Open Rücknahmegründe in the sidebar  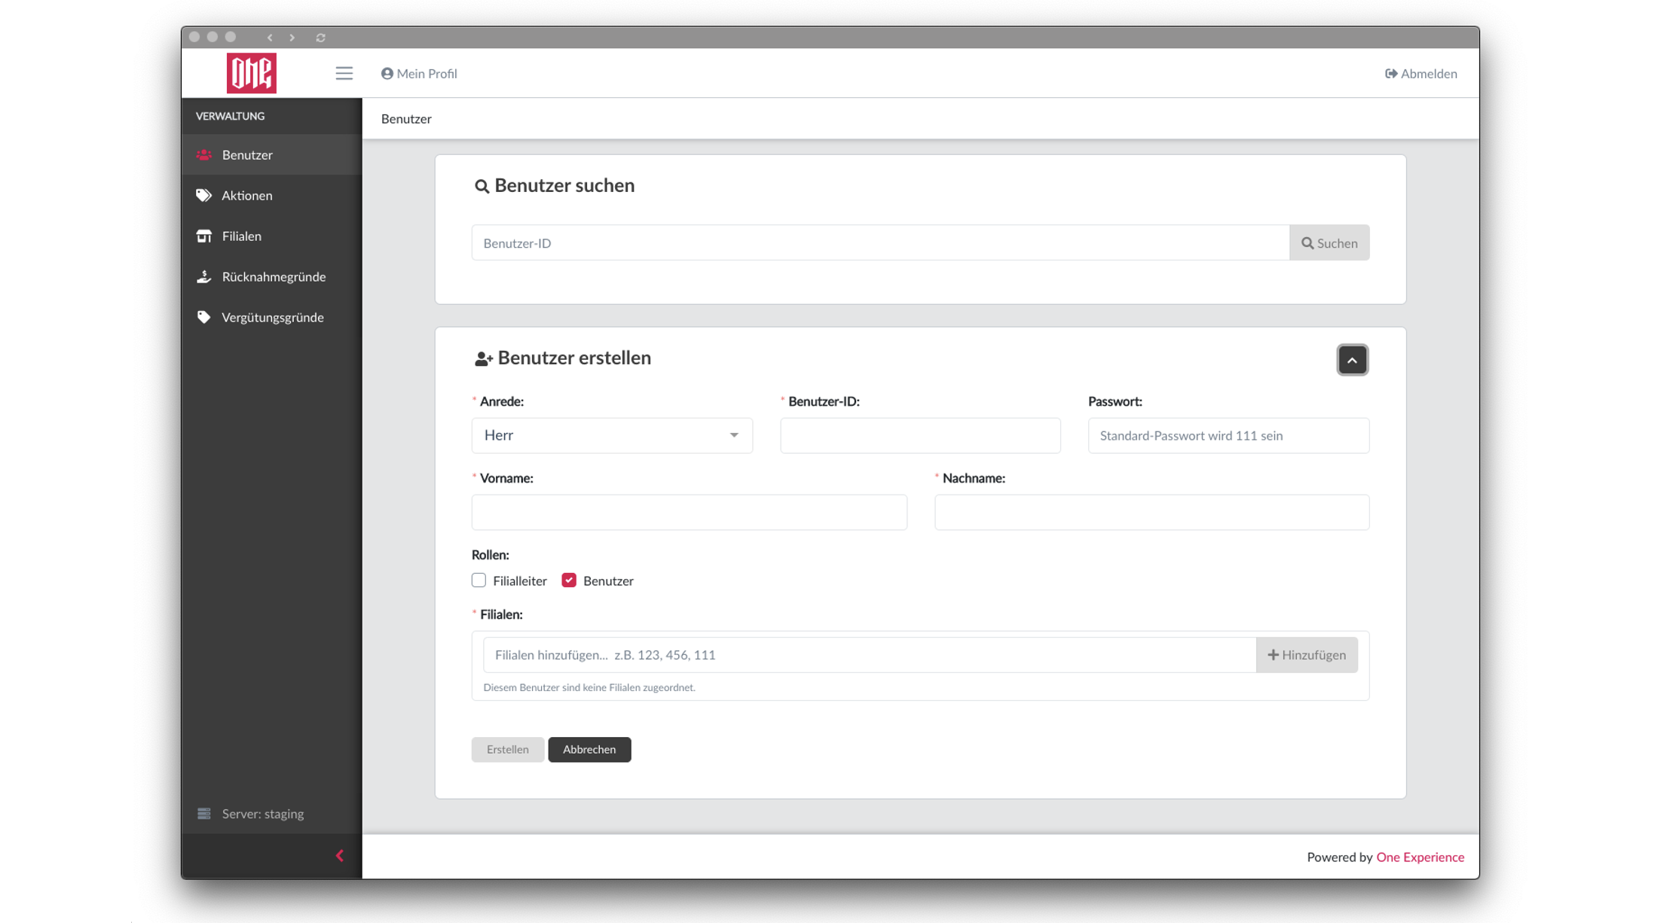click(x=273, y=276)
